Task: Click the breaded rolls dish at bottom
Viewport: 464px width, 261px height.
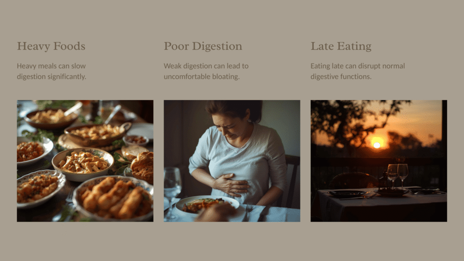Action: [113, 198]
